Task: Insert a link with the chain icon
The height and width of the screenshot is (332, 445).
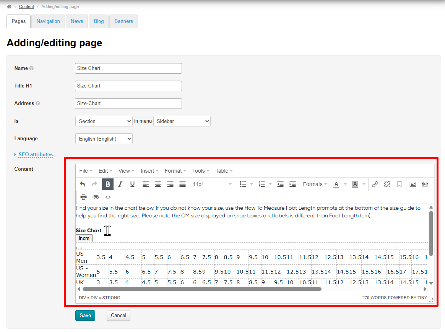Action: (x=375, y=184)
